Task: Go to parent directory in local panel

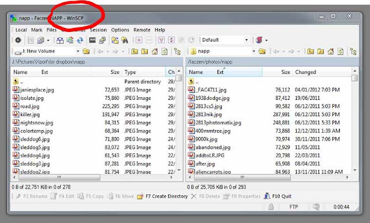Action: (135, 51)
